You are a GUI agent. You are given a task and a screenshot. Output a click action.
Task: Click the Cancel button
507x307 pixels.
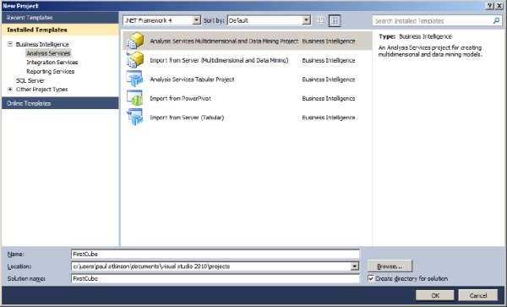tap(478, 295)
